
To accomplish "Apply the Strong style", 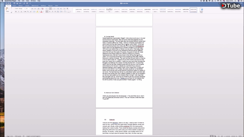I will pyautogui.click(x=148, y=10).
